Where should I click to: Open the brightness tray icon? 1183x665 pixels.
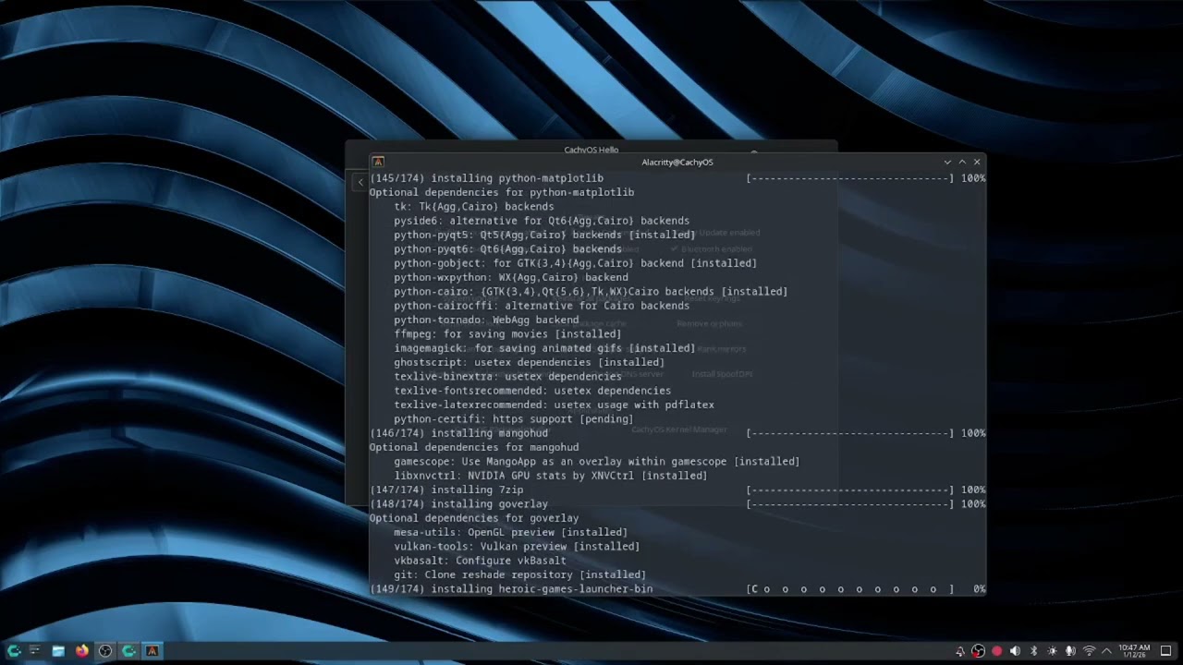pos(1052,651)
